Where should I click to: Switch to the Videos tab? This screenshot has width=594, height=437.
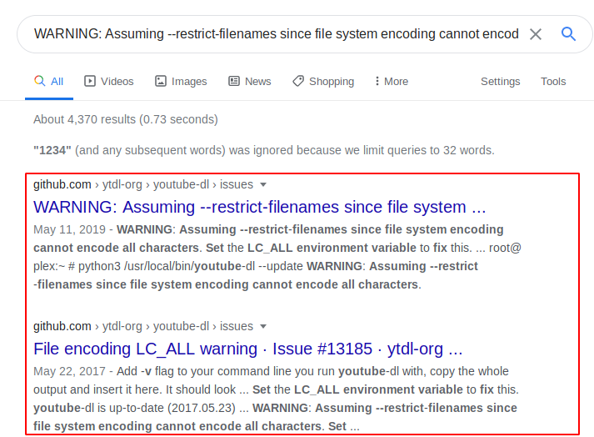109,81
